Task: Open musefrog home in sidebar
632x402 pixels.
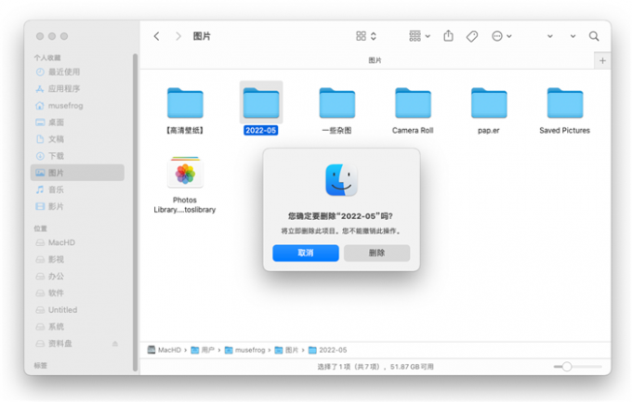Action: click(x=77, y=106)
